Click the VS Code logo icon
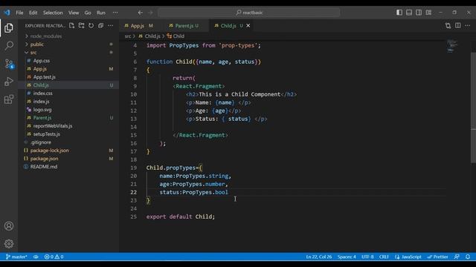476x267 pixels. [x=7, y=13]
